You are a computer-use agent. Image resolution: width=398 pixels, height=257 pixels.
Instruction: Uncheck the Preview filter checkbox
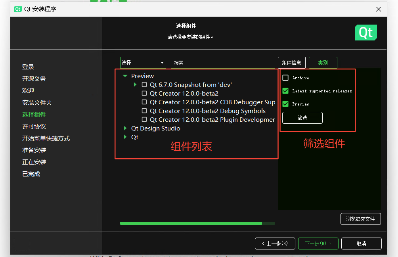pyautogui.click(x=285, y=104)
